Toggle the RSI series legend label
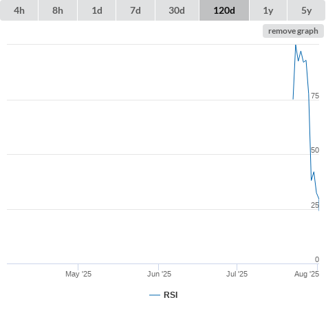 pos(171,295)
